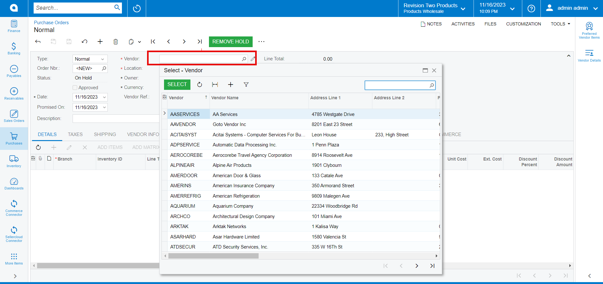Screen dimensions: 603x284
Task: Open more actions ellipsis menu
Action: (261, 41)
